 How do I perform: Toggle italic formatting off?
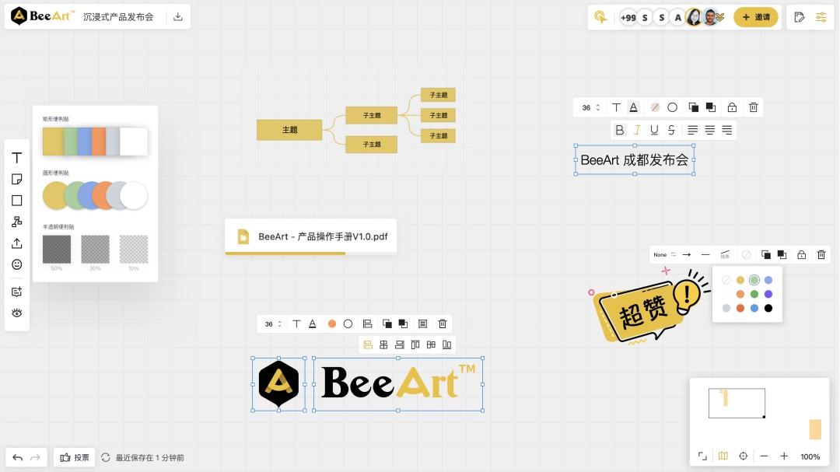(636, 130)
